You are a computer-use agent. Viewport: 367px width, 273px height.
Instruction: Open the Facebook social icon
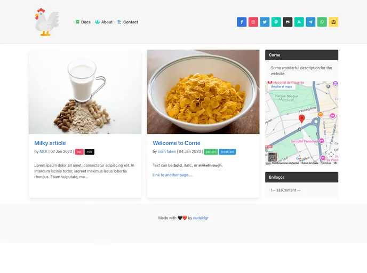pos(242,22)
